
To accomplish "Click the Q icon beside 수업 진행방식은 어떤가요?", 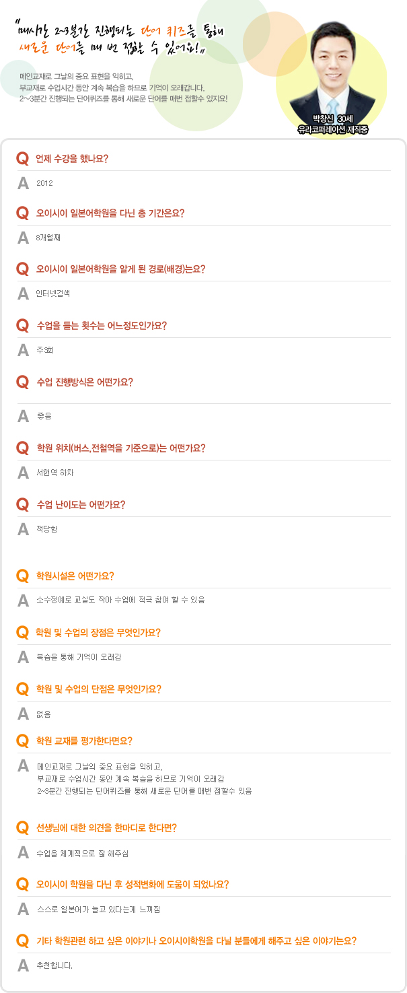I will coord(22,382).
